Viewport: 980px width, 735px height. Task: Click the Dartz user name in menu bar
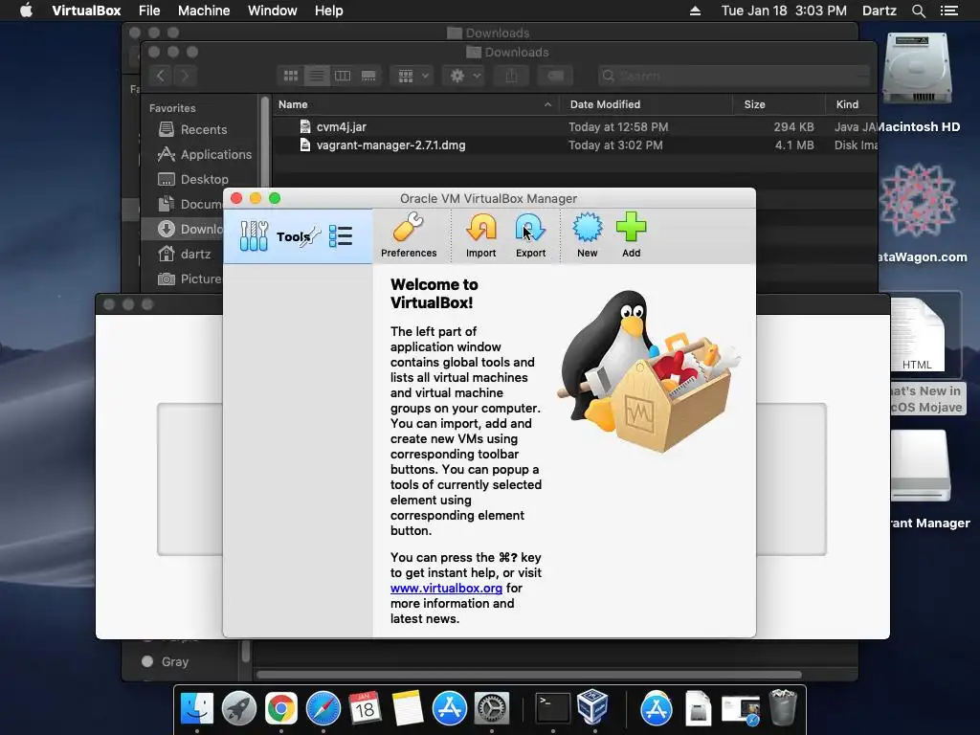coord(880,11)
